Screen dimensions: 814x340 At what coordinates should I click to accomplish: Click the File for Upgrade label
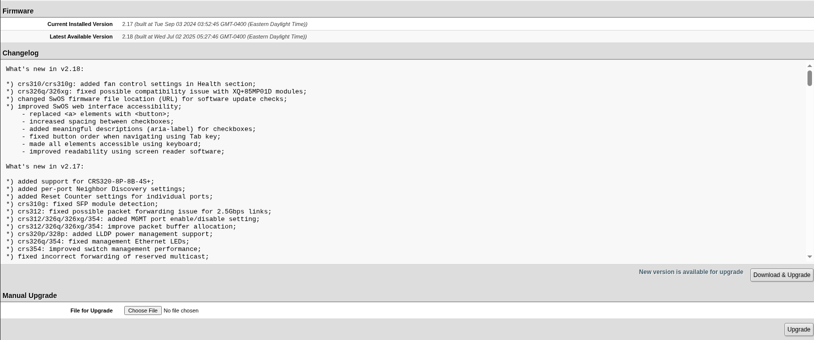92,310
